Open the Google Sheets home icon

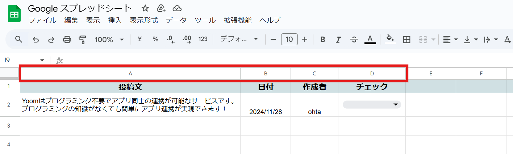point(14,14)
